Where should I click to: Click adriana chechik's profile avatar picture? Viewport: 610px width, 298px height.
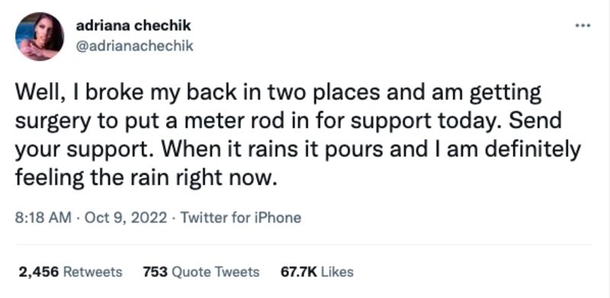[40, 37]
